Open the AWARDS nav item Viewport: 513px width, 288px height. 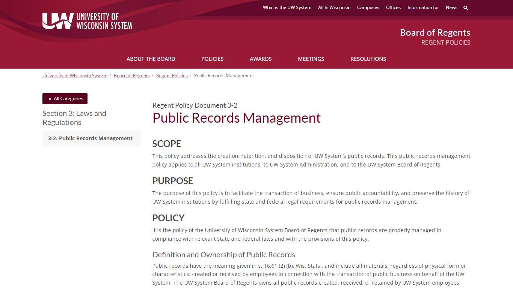[261, 59]
